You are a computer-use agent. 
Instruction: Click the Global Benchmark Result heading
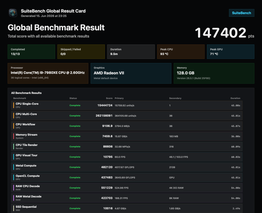click(56, 27)
